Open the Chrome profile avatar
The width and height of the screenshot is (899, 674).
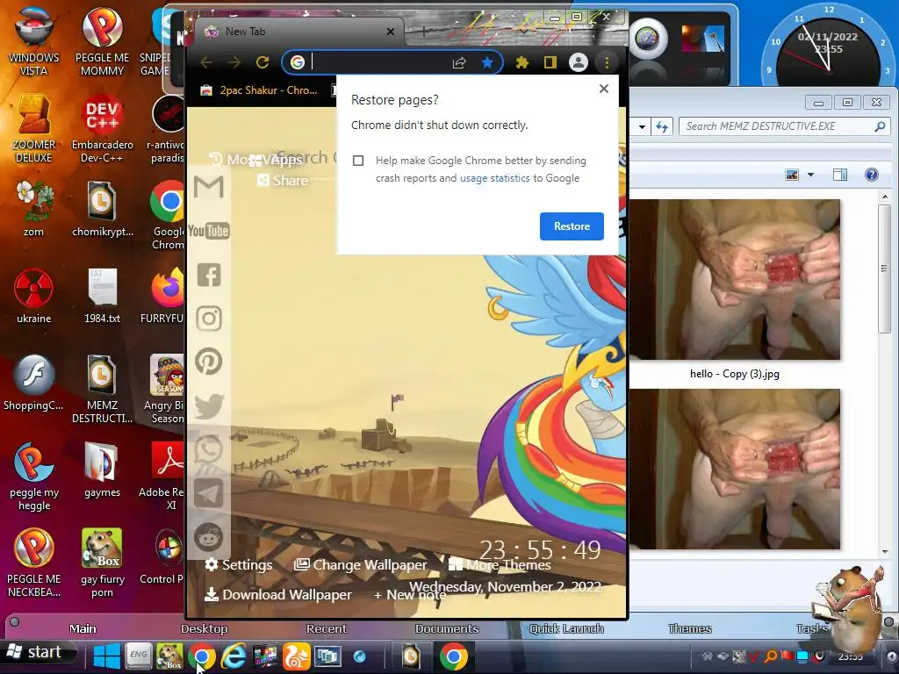(579, 62)
